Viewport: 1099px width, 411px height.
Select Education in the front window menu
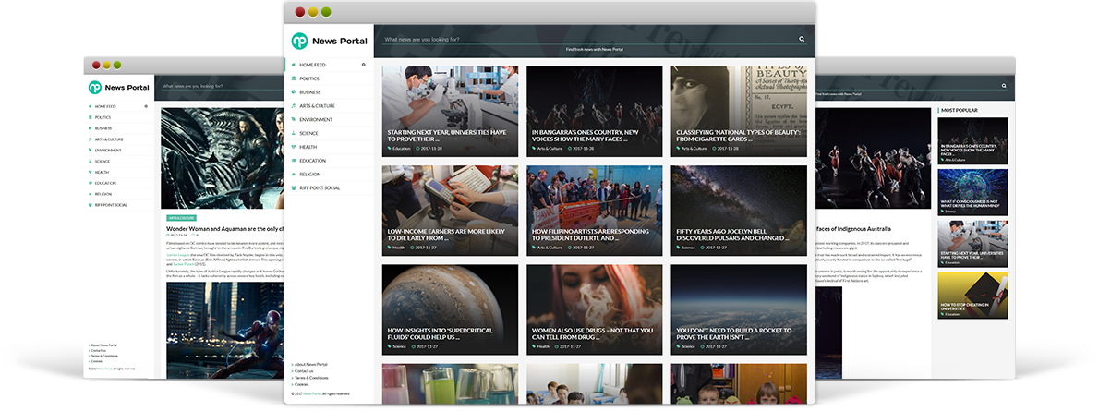pos(329,161)
